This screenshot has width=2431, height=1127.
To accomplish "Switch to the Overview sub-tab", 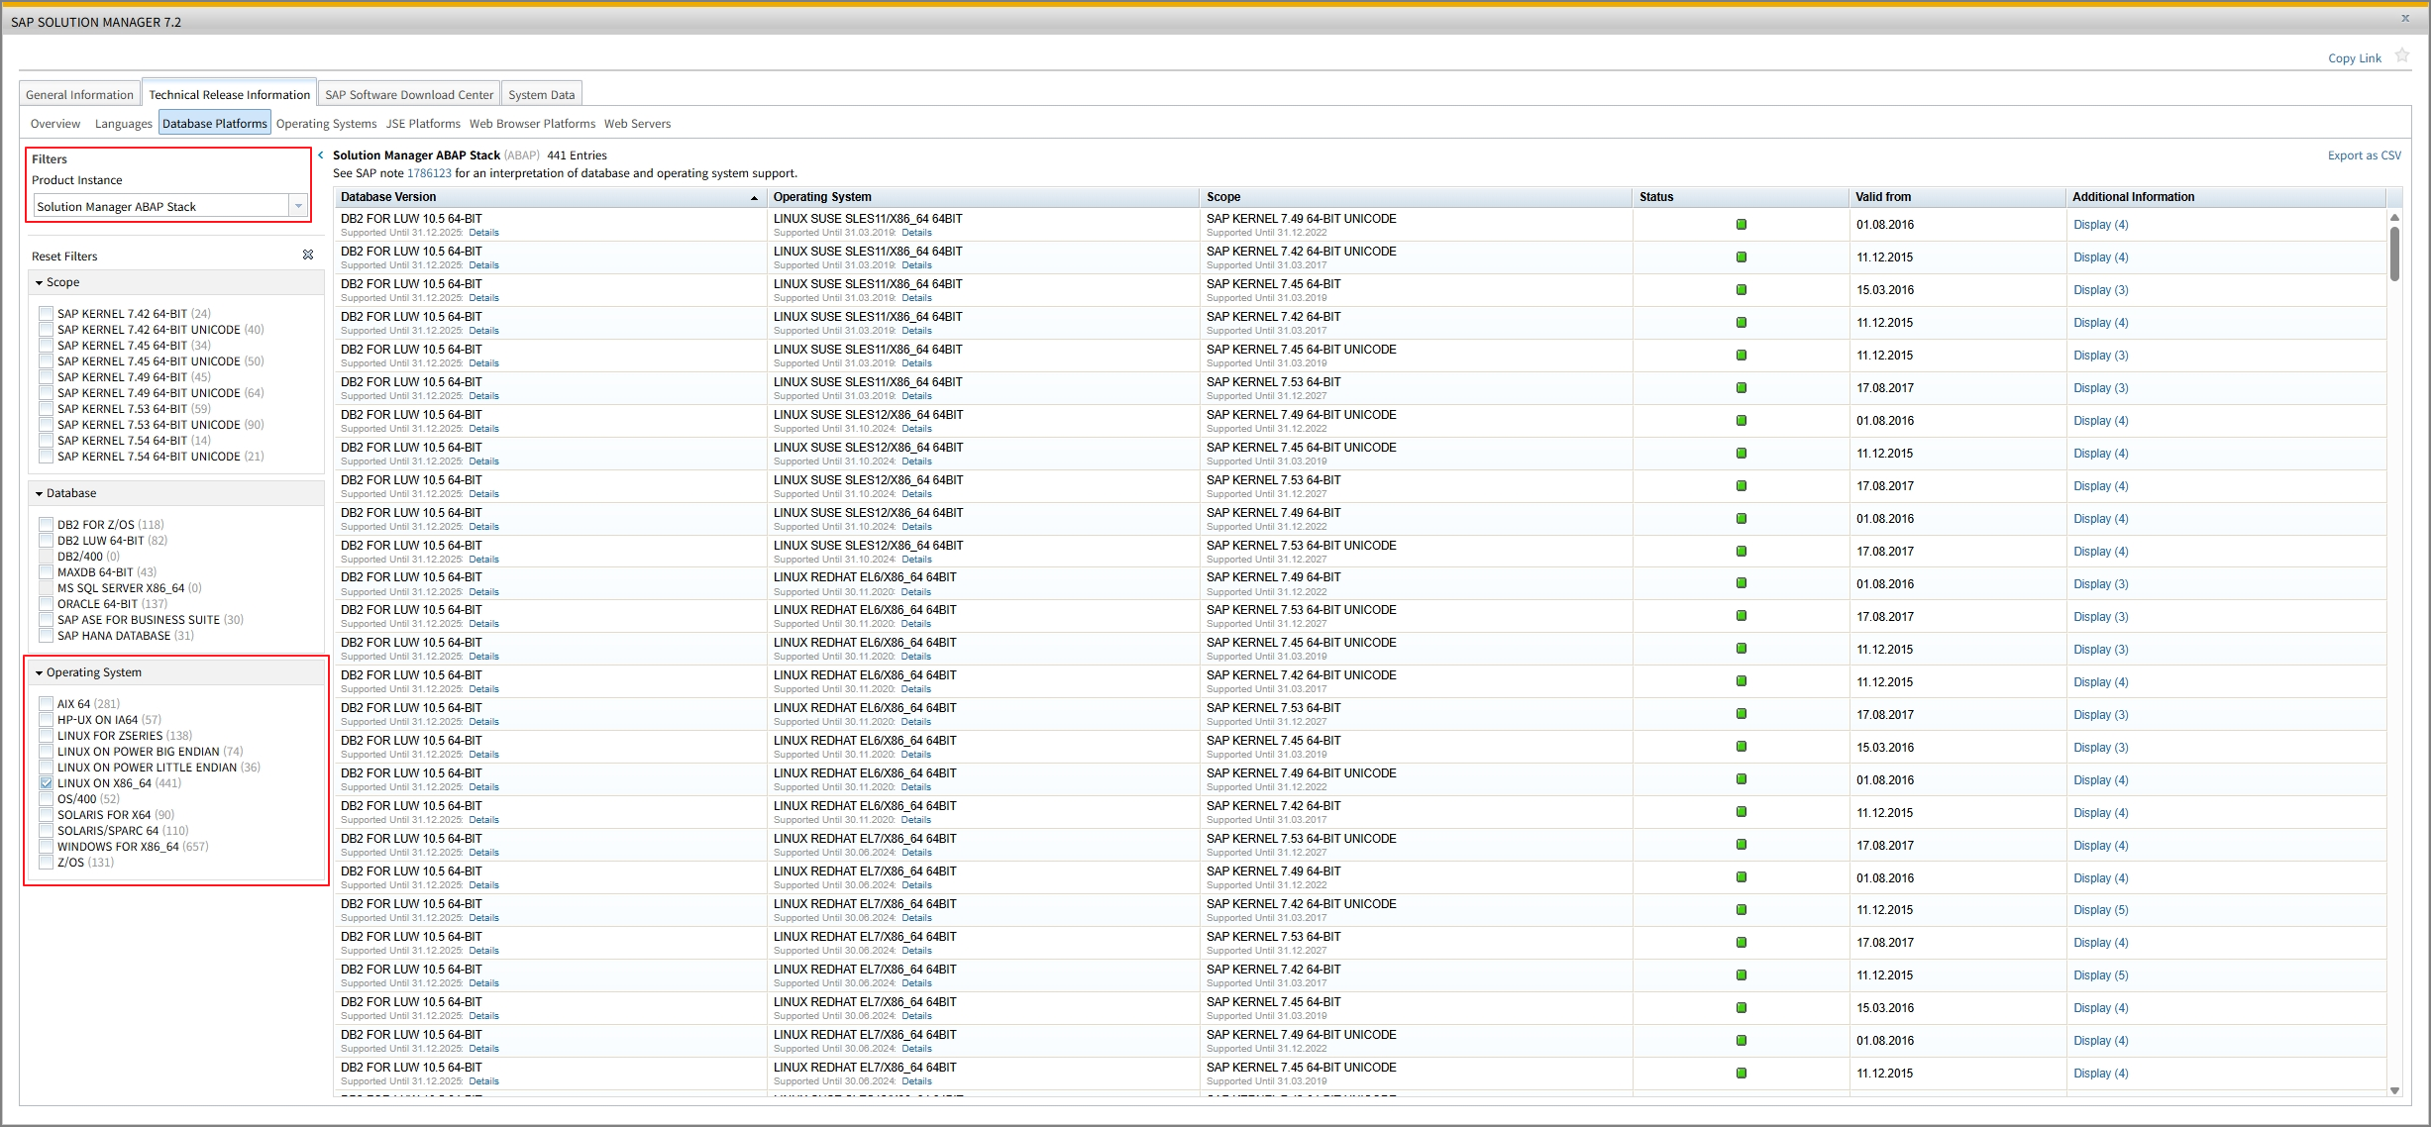I will tap(55, 124).
